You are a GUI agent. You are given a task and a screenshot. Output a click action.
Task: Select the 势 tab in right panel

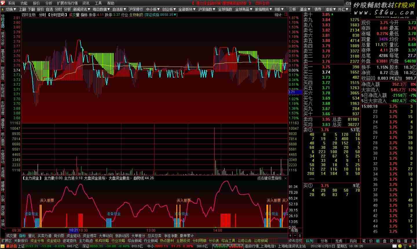click(392, 241)
